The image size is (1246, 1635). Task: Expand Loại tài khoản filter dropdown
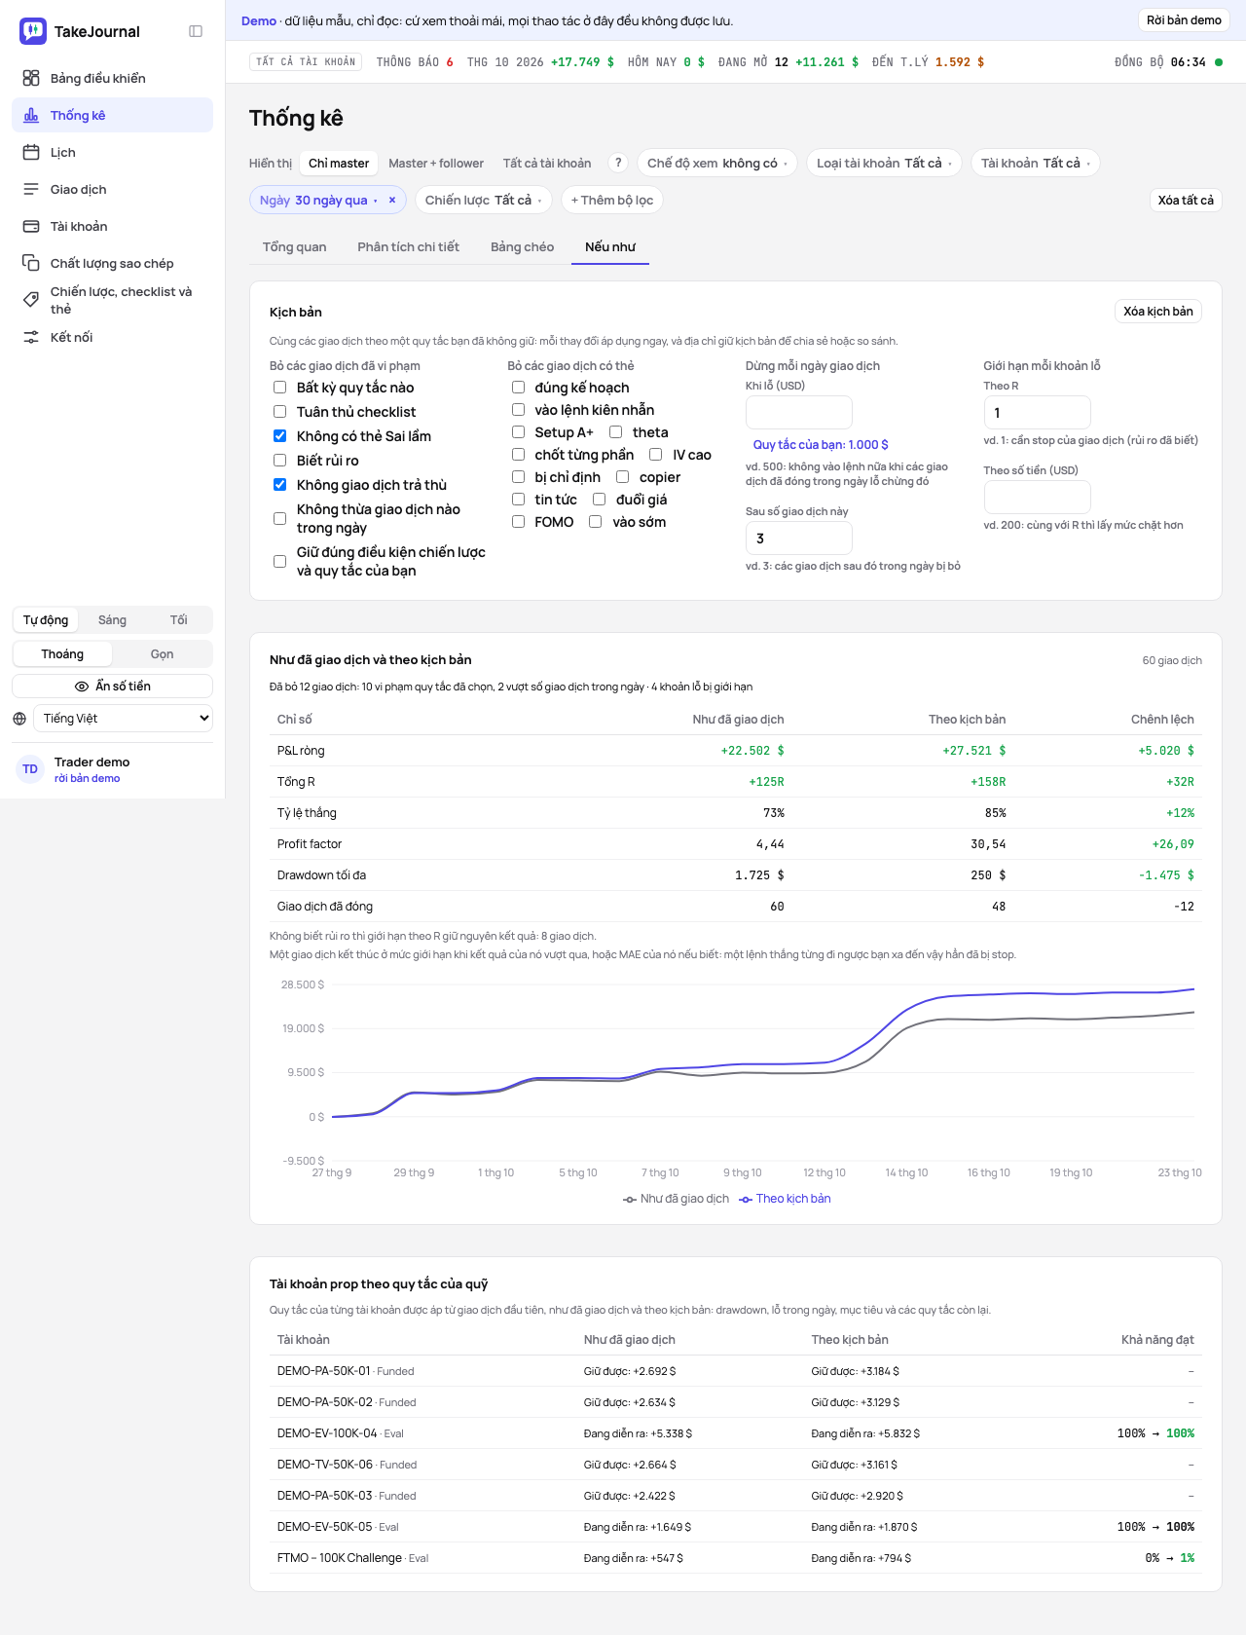tap(884, 163)
